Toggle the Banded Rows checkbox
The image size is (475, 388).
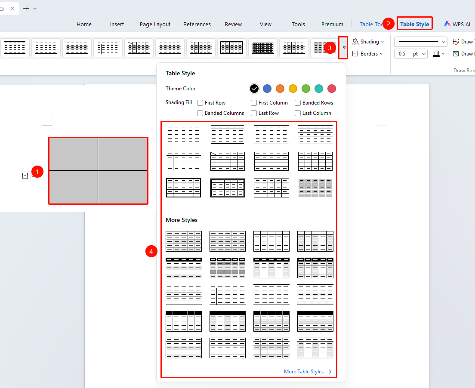298,103
